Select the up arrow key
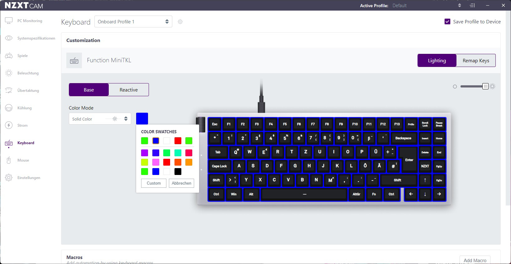This screenshot has width=511, height=264. [425, 180]
